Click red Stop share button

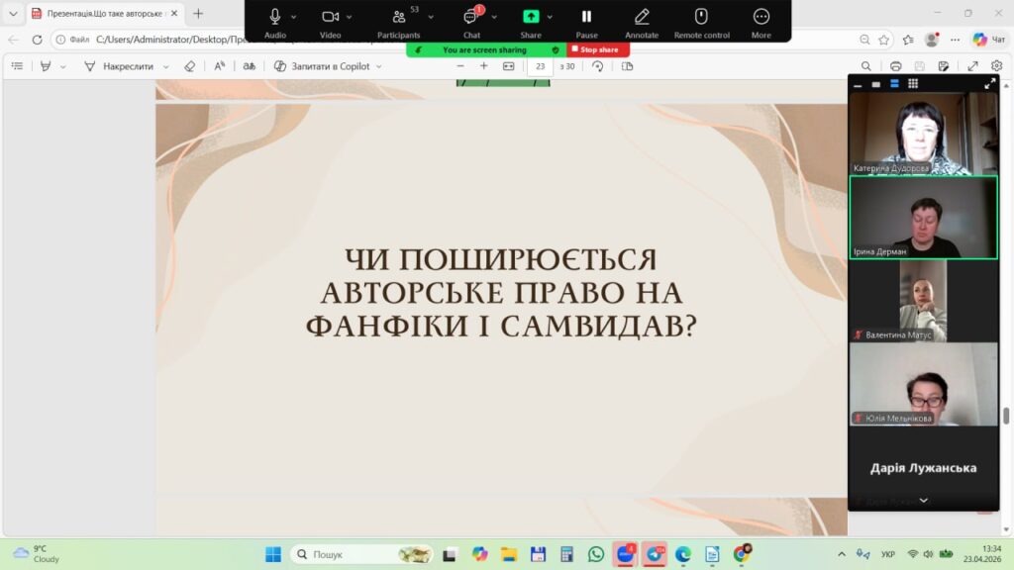coord(597,49)
